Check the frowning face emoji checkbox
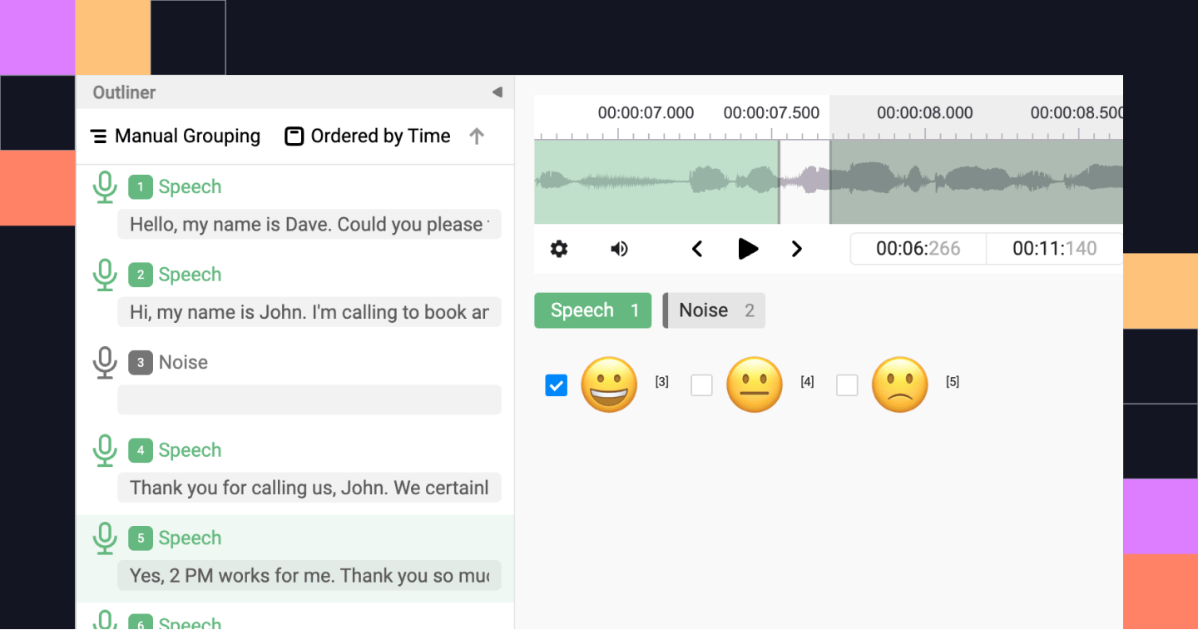The height and width of the screenshot is (630, 1198). (847, 384)
